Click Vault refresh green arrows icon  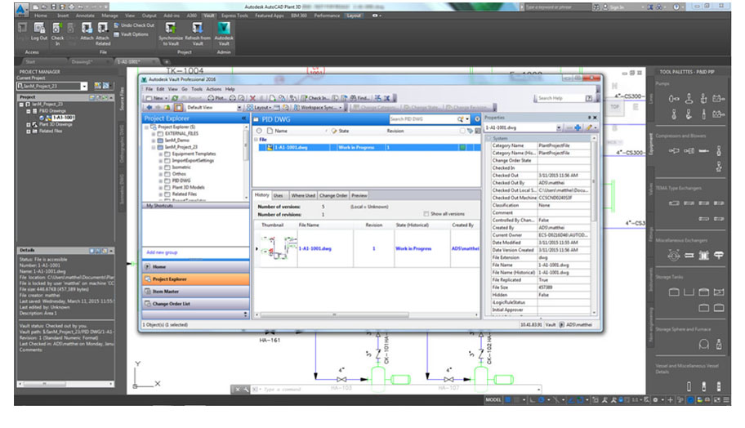click(175, 98)
